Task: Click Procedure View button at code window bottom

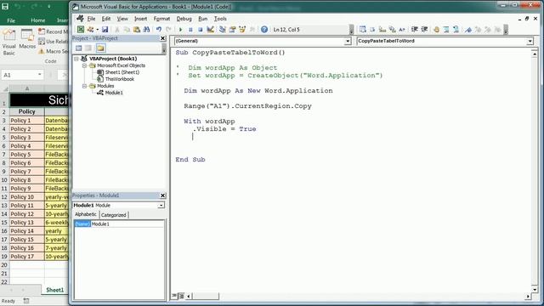Action: pos(174,296)
